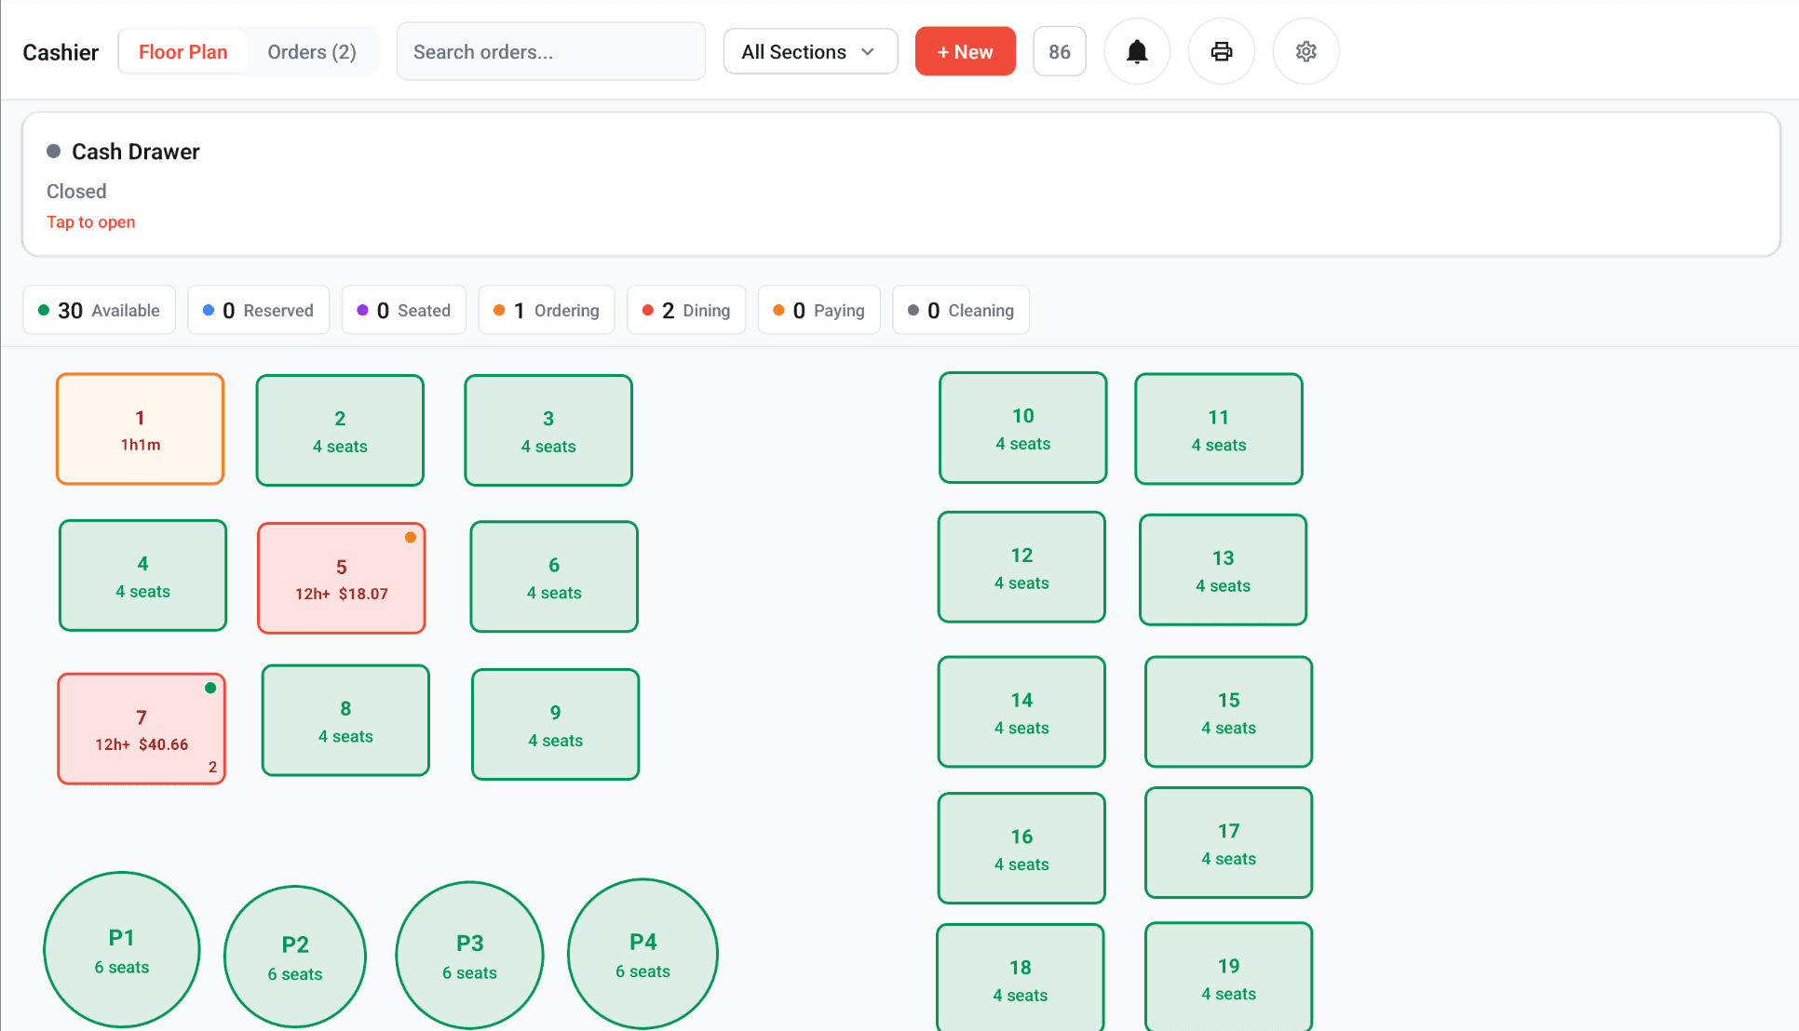Select table 18

tap(1020, 978)
